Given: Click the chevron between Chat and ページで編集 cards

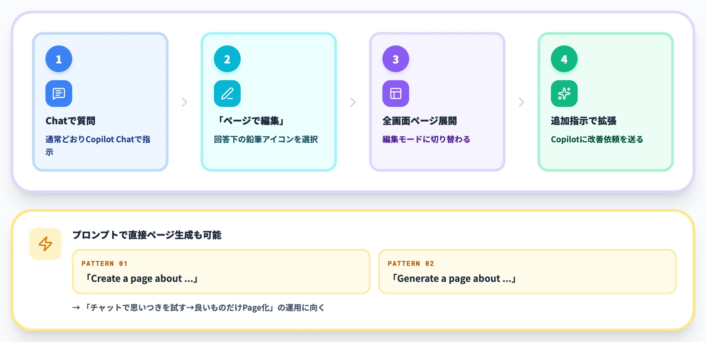Looking at the screenshot, I should coord(185,102).
